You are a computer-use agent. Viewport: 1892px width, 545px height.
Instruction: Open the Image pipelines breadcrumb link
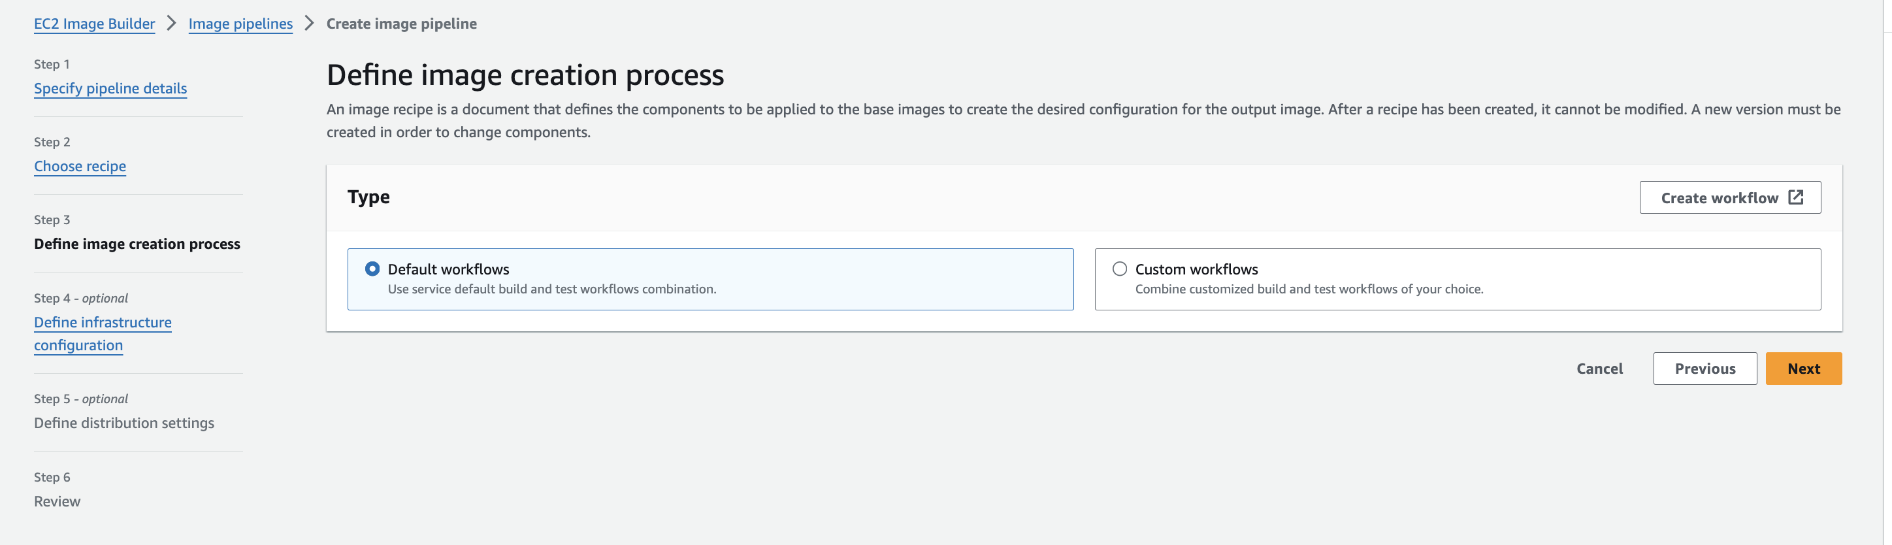[x=240, y=24]
